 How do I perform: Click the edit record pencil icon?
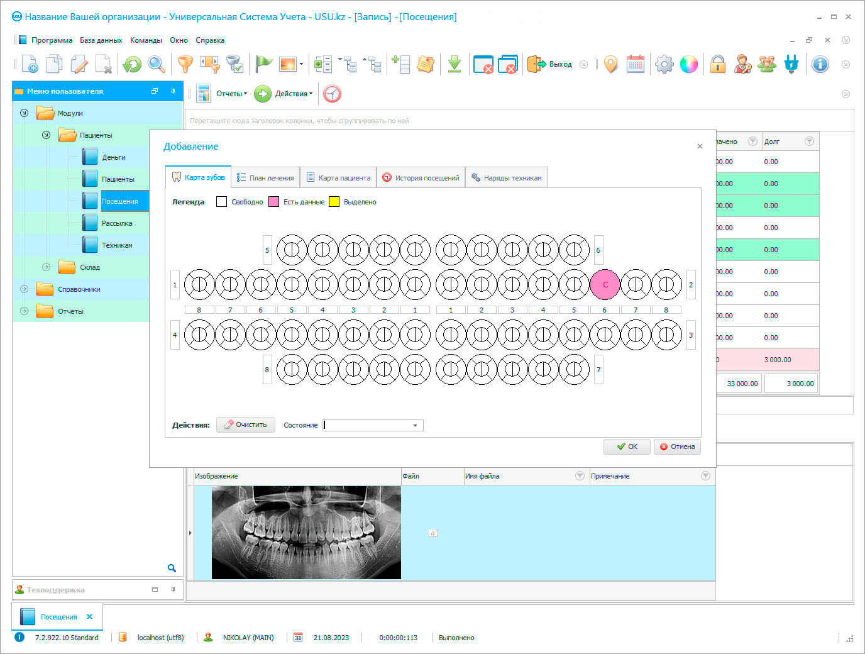click(x=79, y=64)
